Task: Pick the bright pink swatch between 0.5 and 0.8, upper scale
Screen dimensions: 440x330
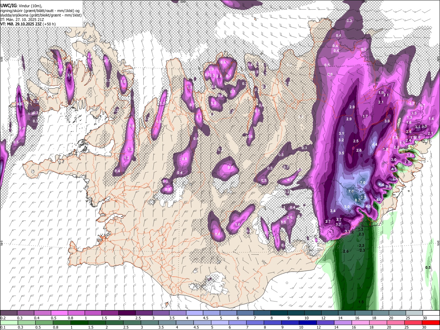Action: coord(59,313)
